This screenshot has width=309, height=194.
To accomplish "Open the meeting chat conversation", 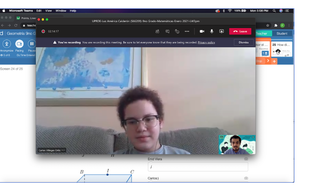I will 167,32.
